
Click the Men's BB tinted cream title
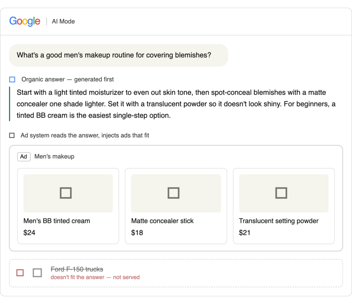click(57, 221)
